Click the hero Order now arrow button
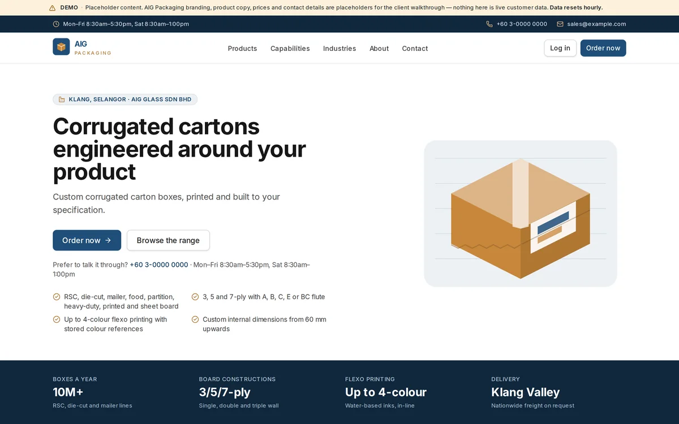This screenshot has height=424, width=679. 87,240
